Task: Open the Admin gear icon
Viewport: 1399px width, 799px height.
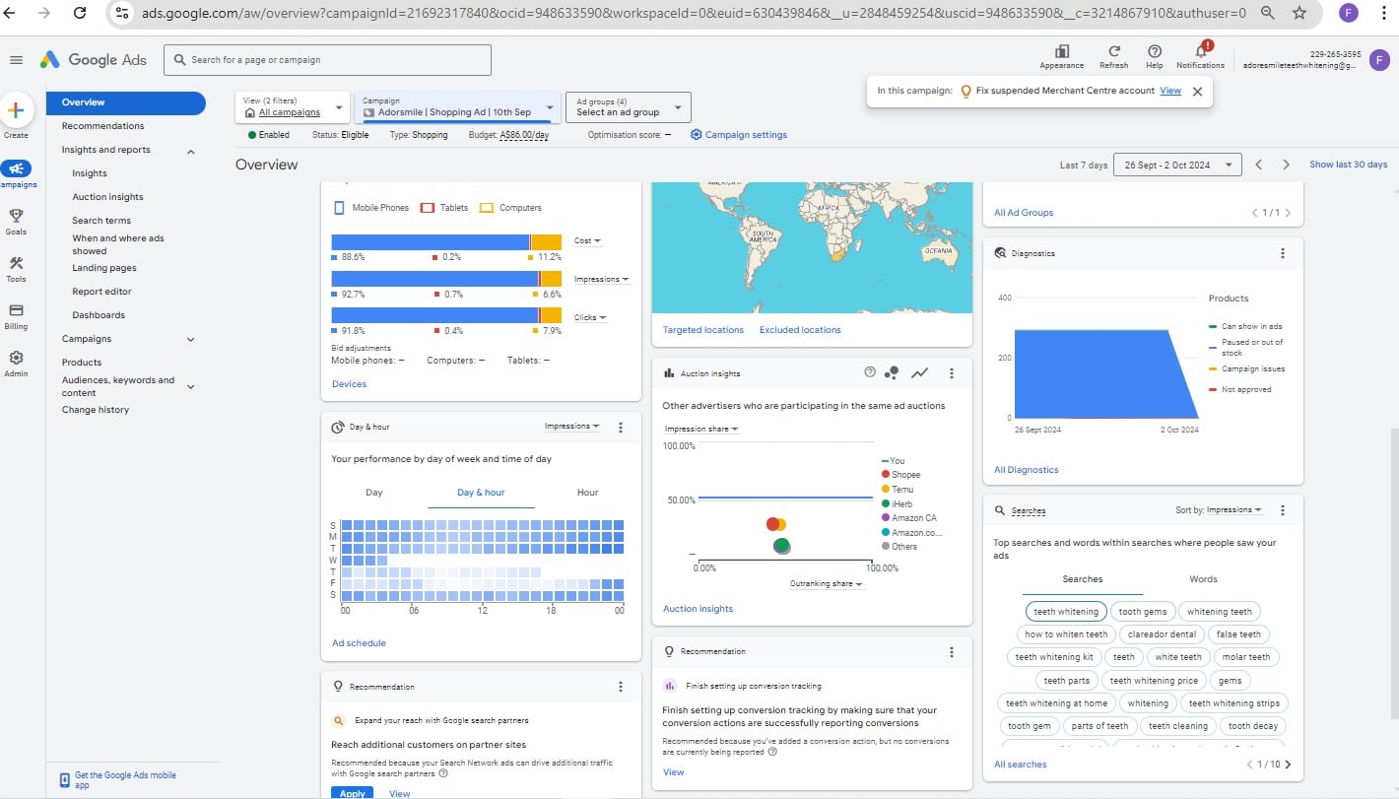Action: click(16, 359)
